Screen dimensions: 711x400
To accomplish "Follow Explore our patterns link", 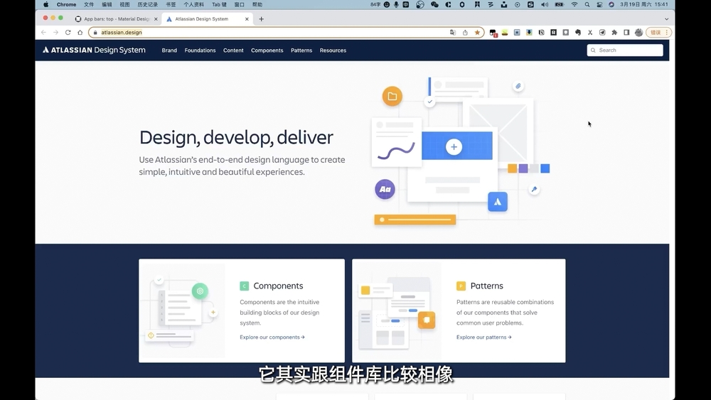I will click(x=483, y=337).
